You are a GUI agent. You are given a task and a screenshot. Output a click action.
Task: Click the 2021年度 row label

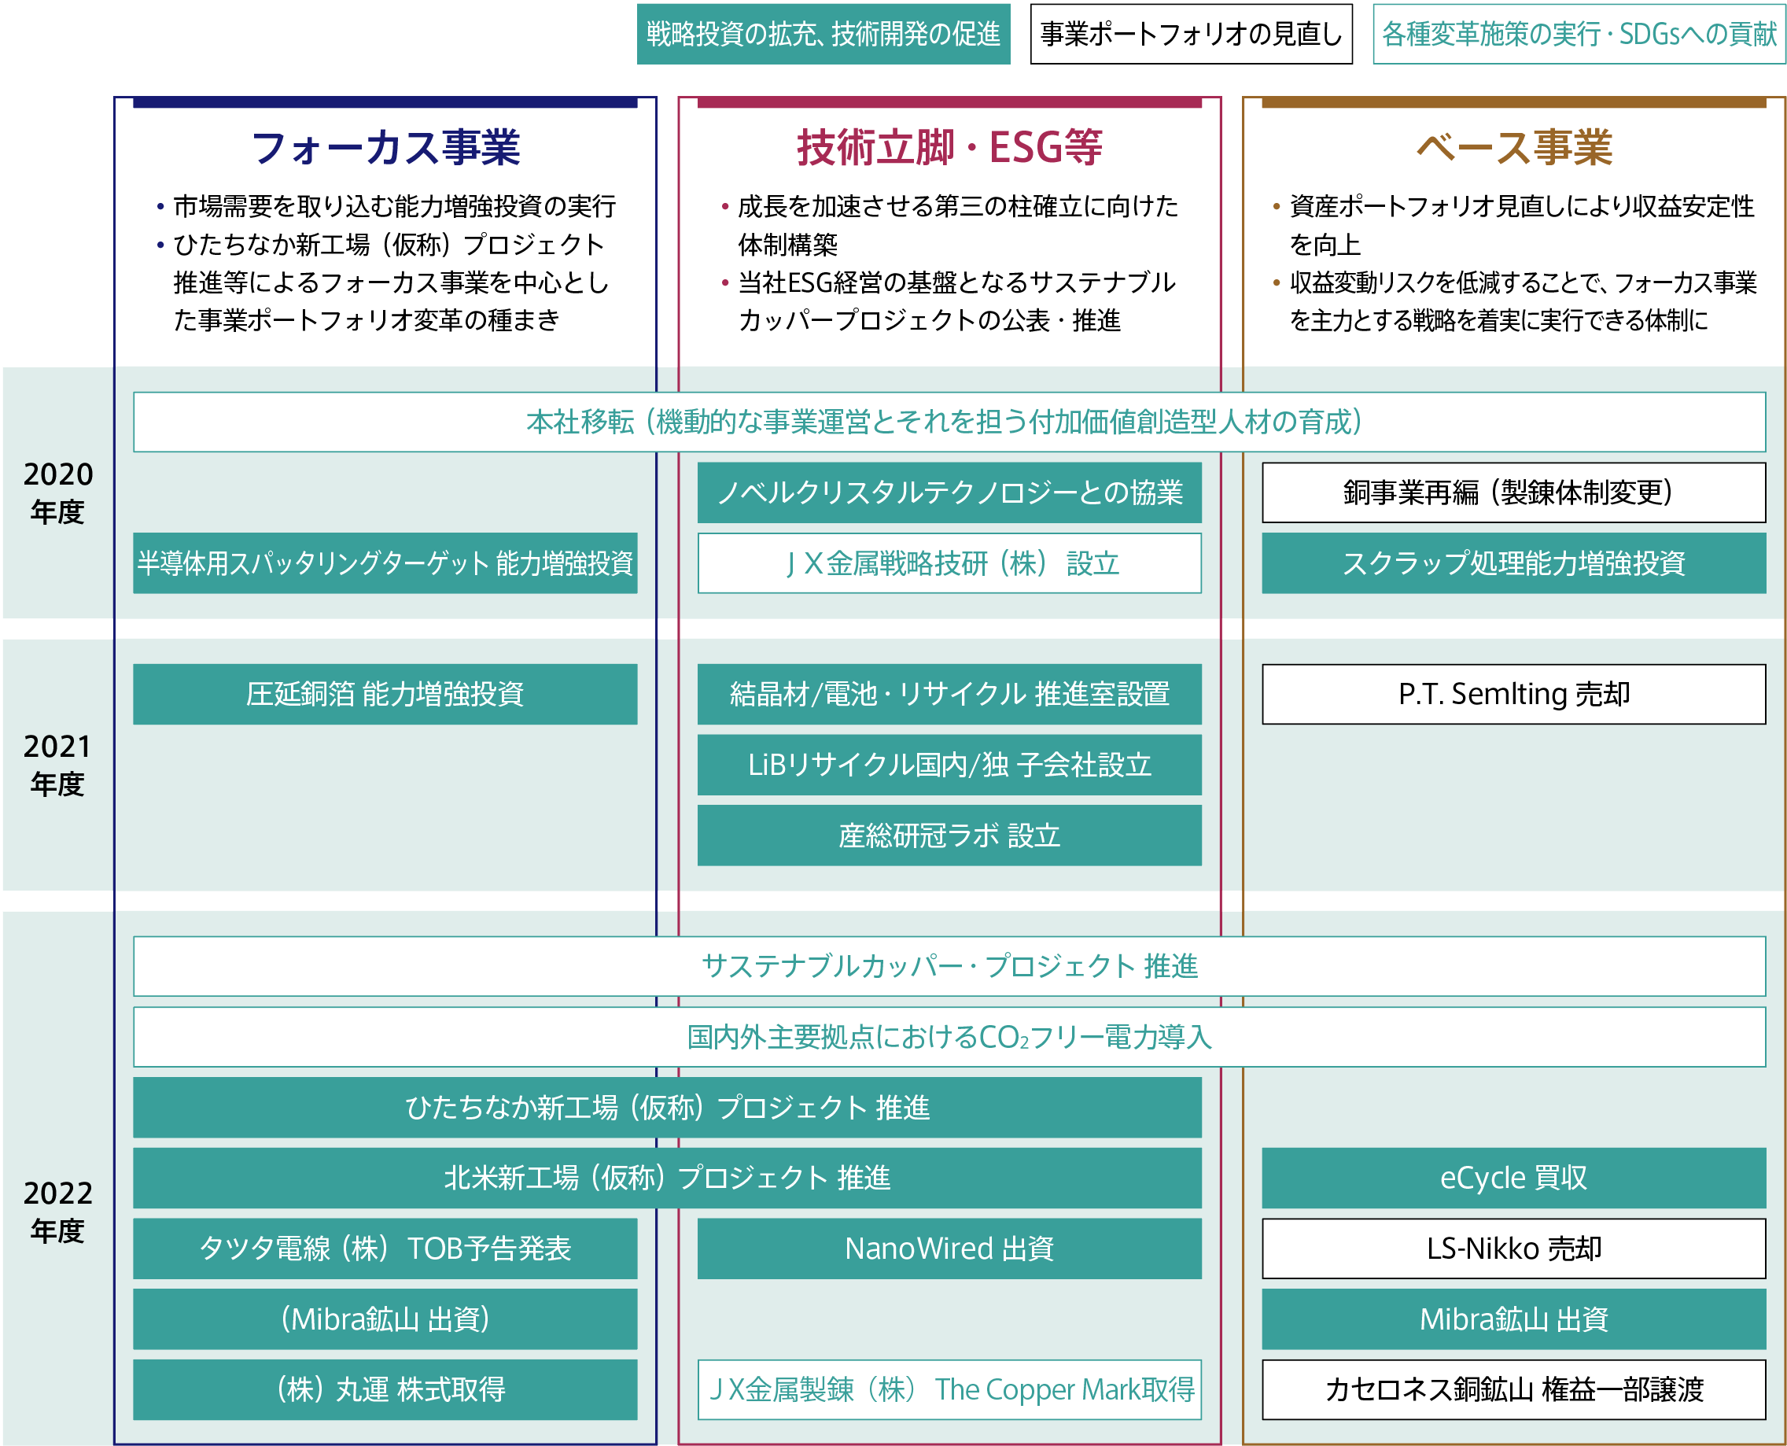57,765
